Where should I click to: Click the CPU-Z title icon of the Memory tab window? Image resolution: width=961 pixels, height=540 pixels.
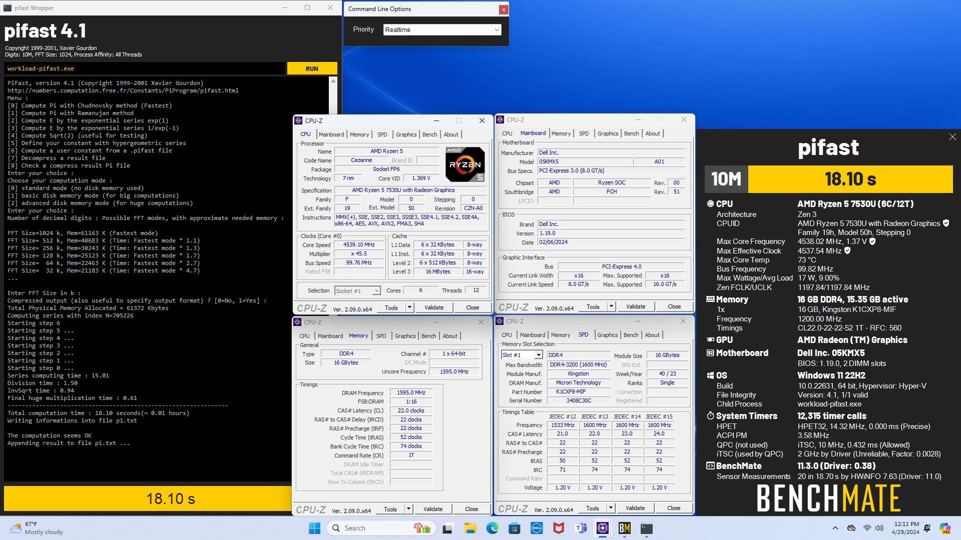pos(297,322)
